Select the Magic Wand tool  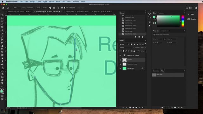[2, 24]
